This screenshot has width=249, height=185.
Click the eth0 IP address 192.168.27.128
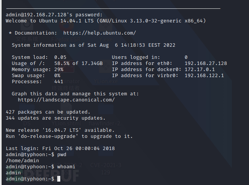(206, 63)
